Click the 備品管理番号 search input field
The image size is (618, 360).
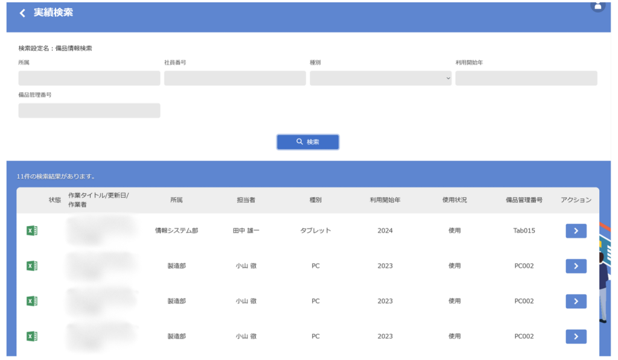89,110
